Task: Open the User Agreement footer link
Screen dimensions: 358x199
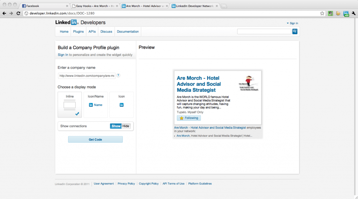Action: click(x=103, y=184)
